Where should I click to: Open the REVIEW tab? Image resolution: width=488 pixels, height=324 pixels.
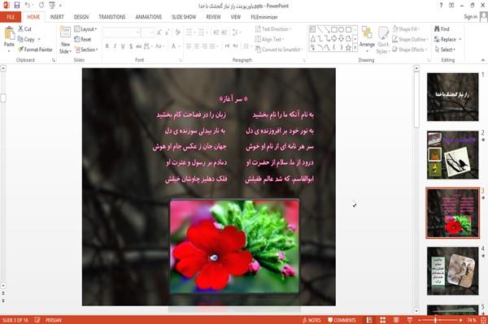tap(213, 17)
